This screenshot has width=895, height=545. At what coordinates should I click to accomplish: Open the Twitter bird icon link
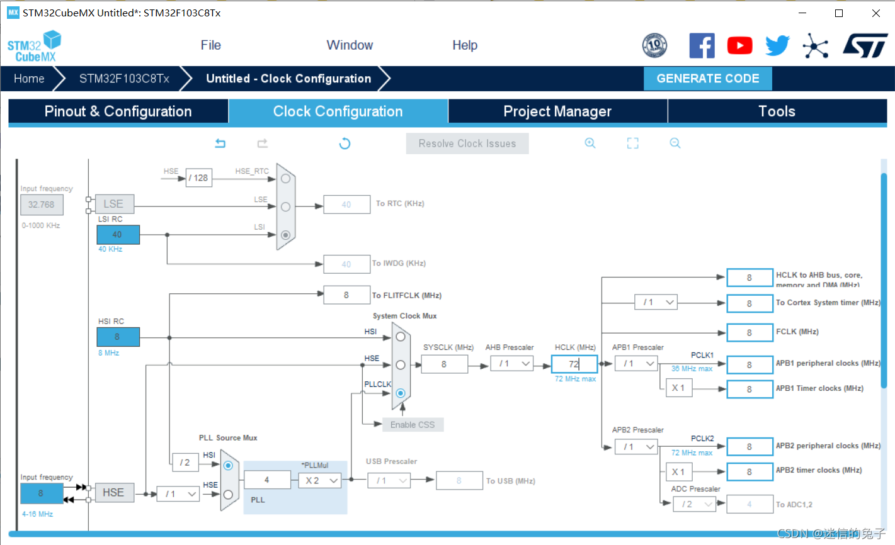778,45
